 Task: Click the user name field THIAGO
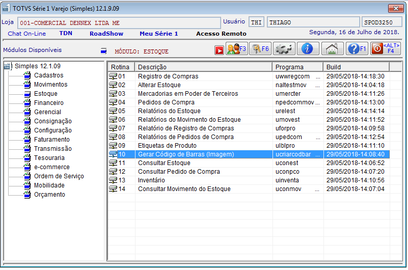pos(313,22)
